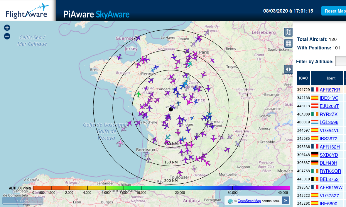Open flight BEL3752 link
The image size is (346, 207).
click(x=329, y=179)
